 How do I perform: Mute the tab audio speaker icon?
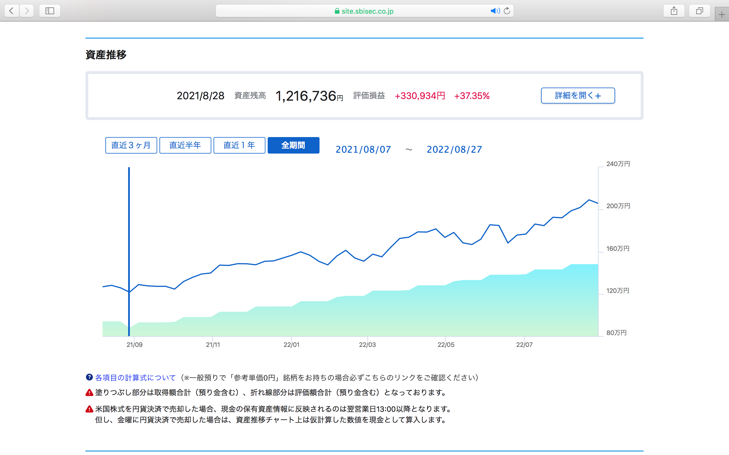coord(495,11)
